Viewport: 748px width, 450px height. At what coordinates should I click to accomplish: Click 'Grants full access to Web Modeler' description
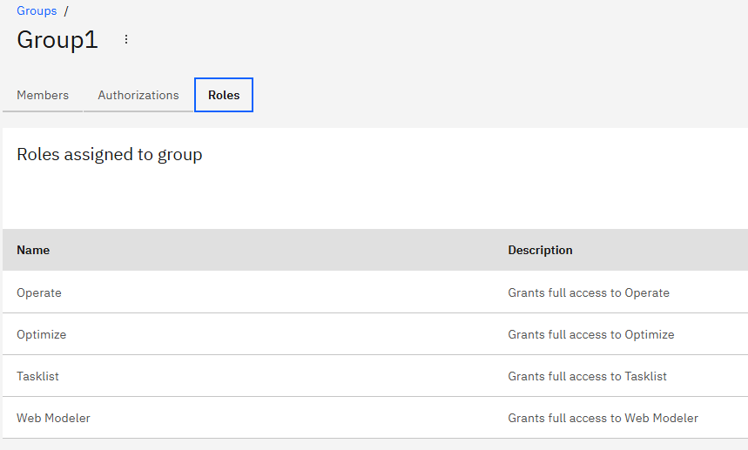pyautogui.click(x=603, y=418)
